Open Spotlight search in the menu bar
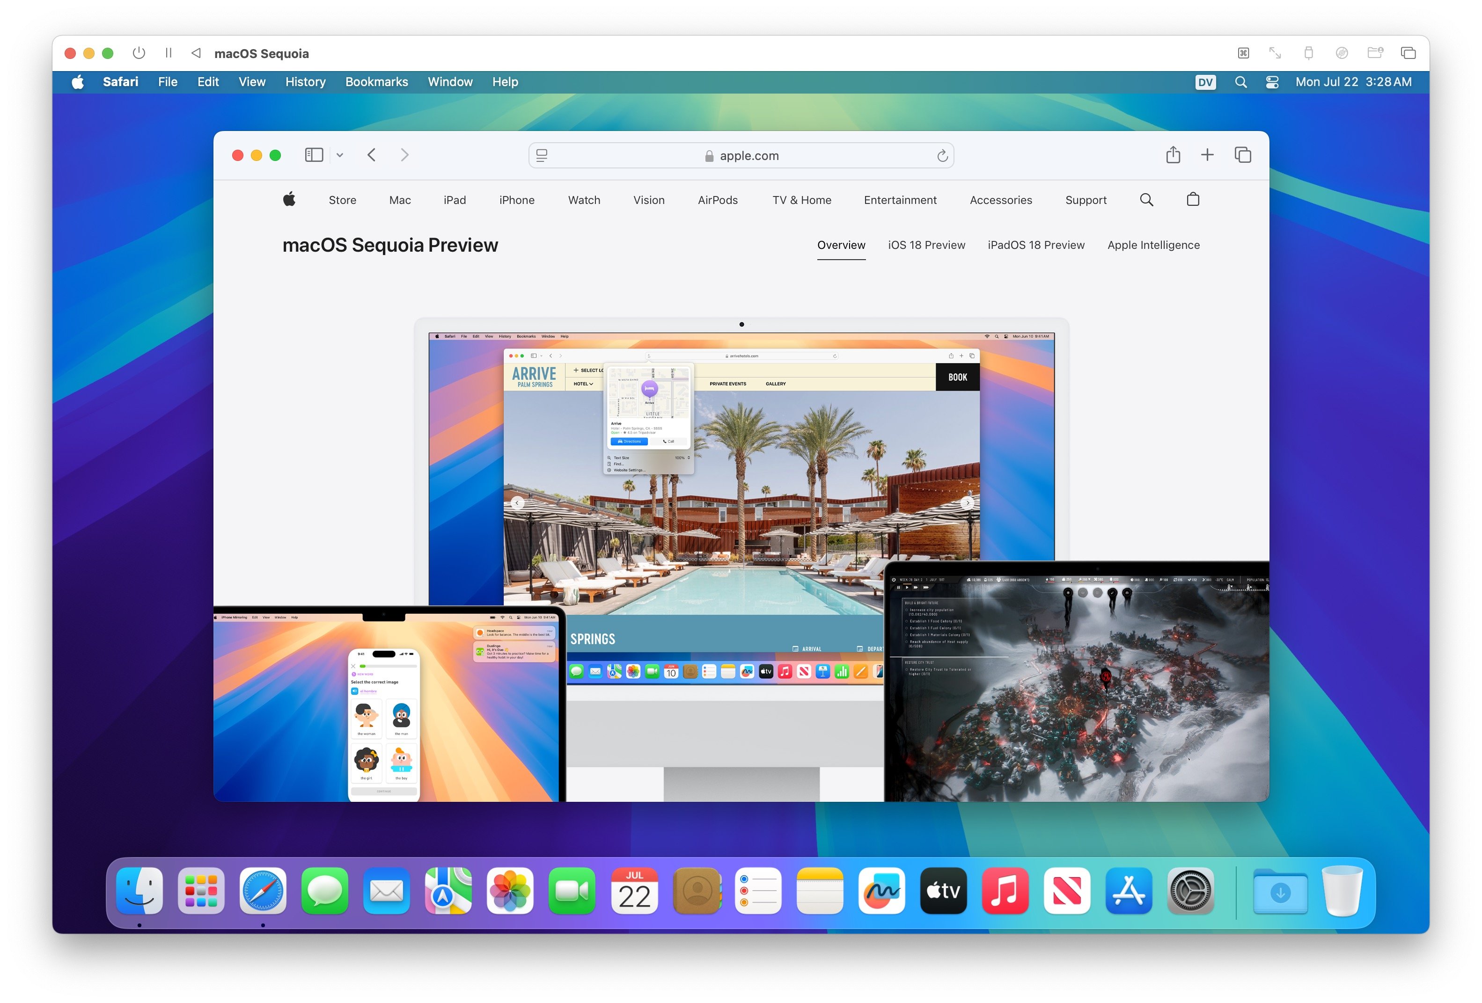Viewport: 1482px width, 1003px height. coord(1240,82)
